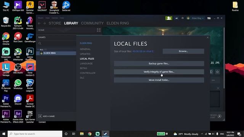Viewport: 244px width, 137px height.
Task: Click Verify integrity of game files button
Action: 159,72
